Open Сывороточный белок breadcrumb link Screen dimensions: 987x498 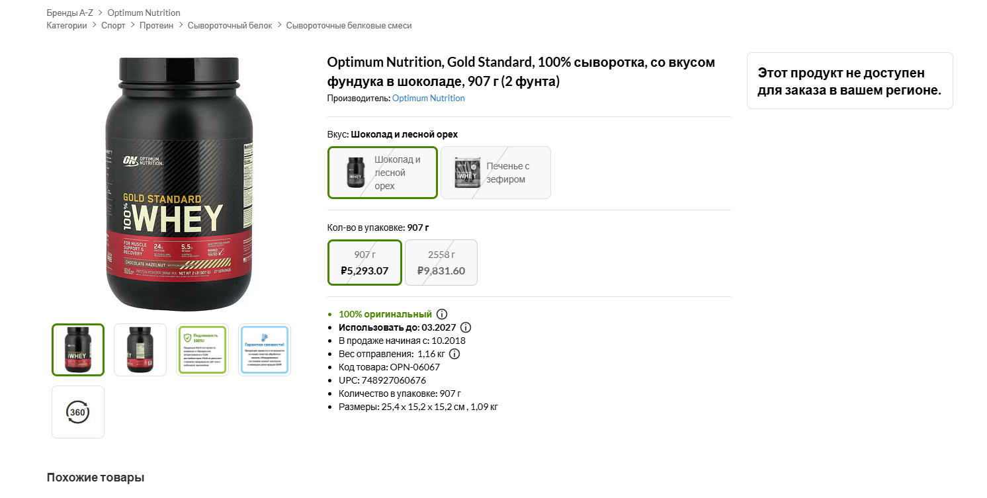[230, 25]
